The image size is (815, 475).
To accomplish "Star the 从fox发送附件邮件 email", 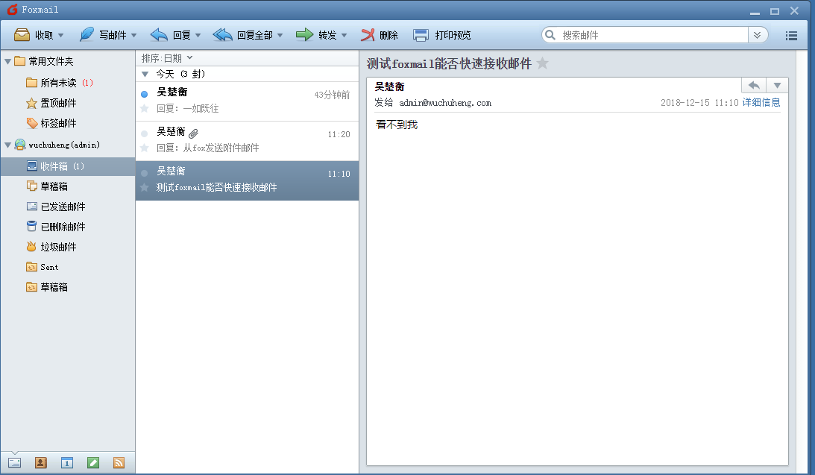I will click(145, 148).
